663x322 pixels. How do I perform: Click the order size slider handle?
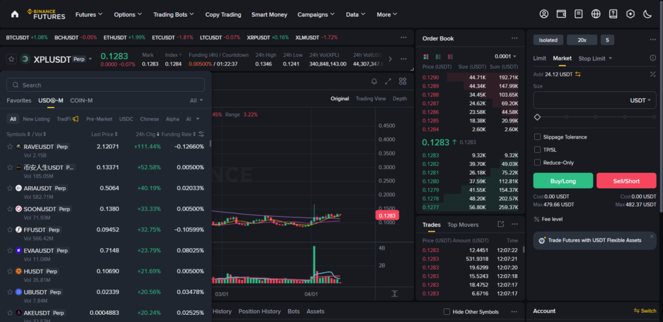point(537,117)
